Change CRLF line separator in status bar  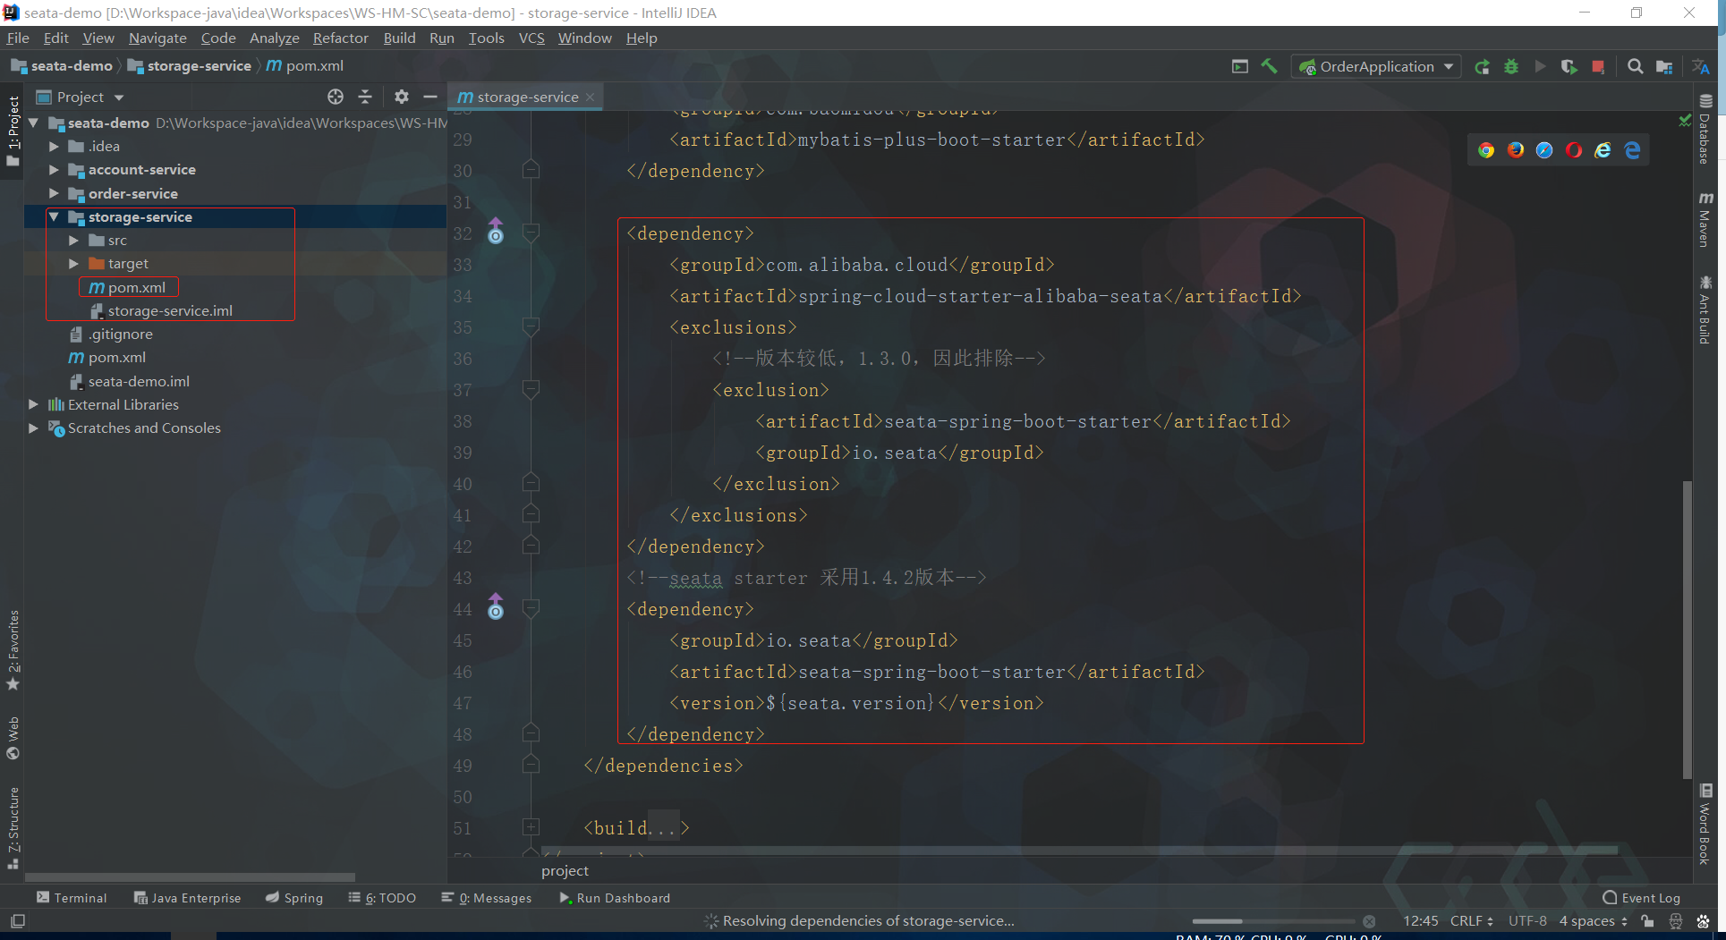pyautogui.click(x=1471, y=921)
